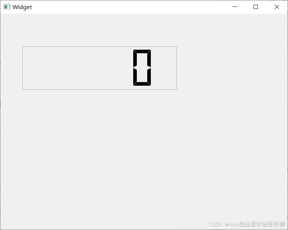The width and height of the screenshot is (288, 230).
Task: Click the blank area left of the zero inside LCD frame
Action: [78, 68]
